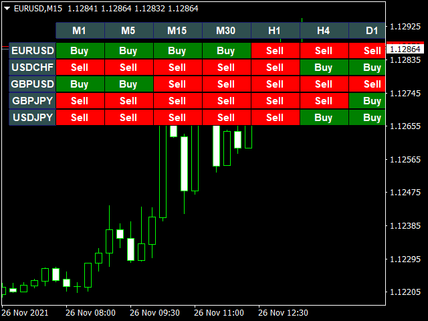
Task: Click EURUSD M15 Buy signal cell
Action: coord(178,51)
